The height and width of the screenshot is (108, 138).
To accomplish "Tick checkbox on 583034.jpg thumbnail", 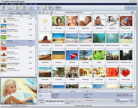I will click(78, 15).
